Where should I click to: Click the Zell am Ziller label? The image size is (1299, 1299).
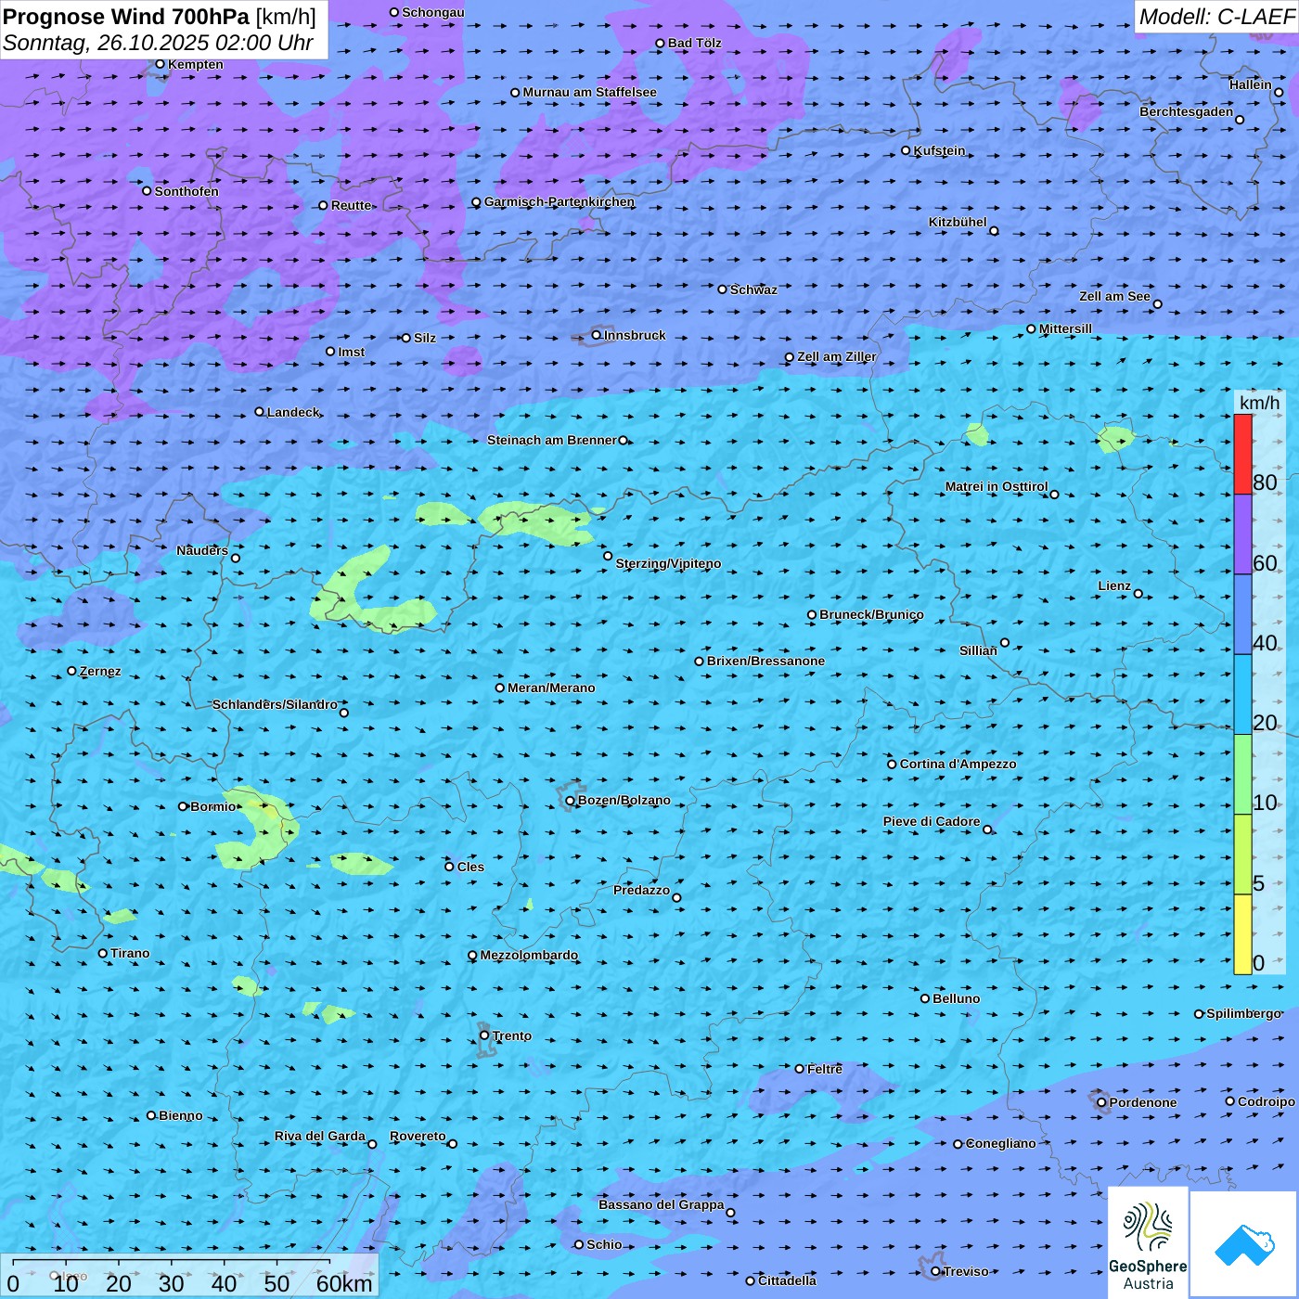[836, 356]
